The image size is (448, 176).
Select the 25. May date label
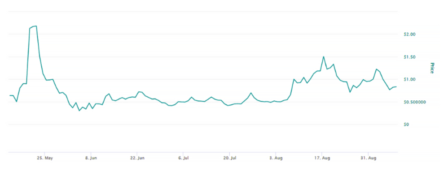[x=45, y=158]
